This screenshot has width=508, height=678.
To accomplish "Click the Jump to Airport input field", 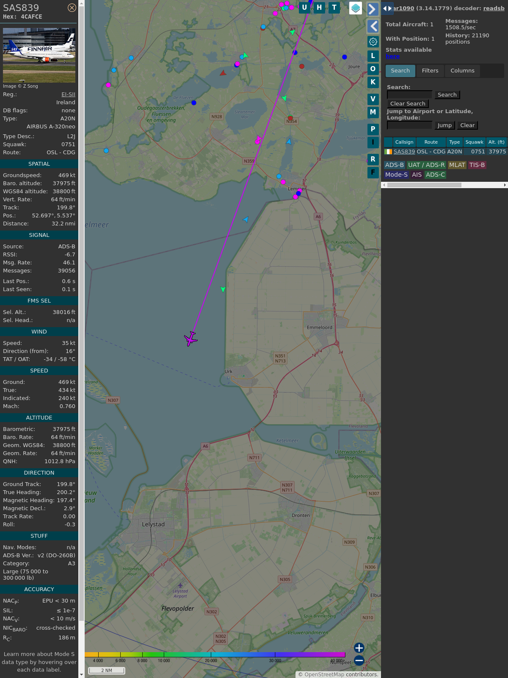I will point(409,125).
